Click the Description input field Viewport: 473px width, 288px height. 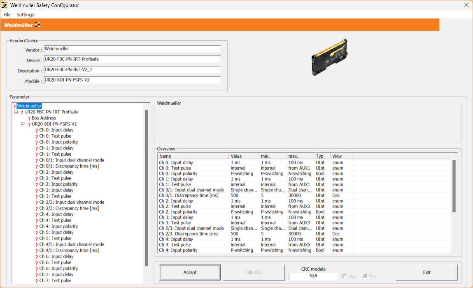point(132,69)
